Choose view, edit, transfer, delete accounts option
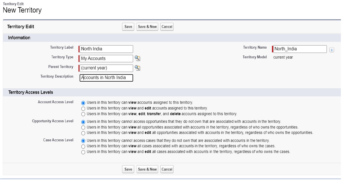The image size is (342, 180). coord(83,113)
